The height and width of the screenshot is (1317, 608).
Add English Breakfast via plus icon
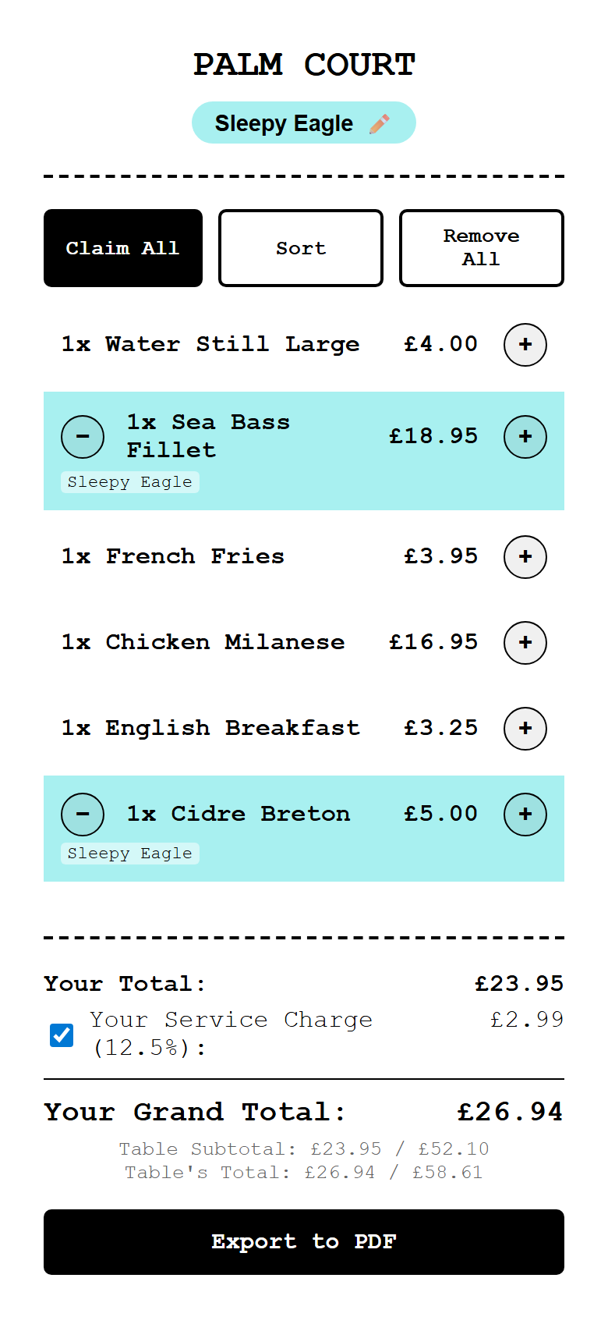(525, 729)
